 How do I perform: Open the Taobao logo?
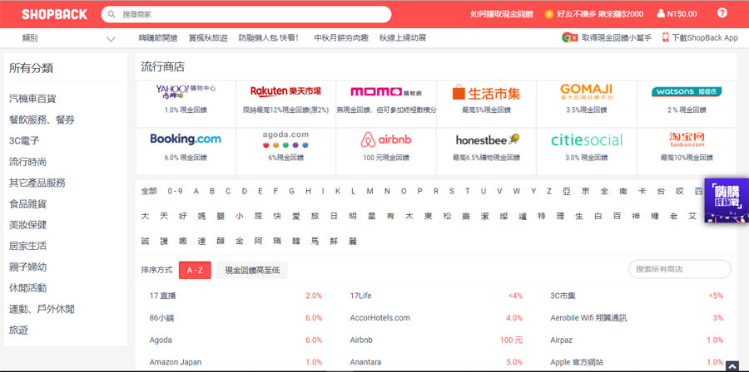click(x=687, y=139)
